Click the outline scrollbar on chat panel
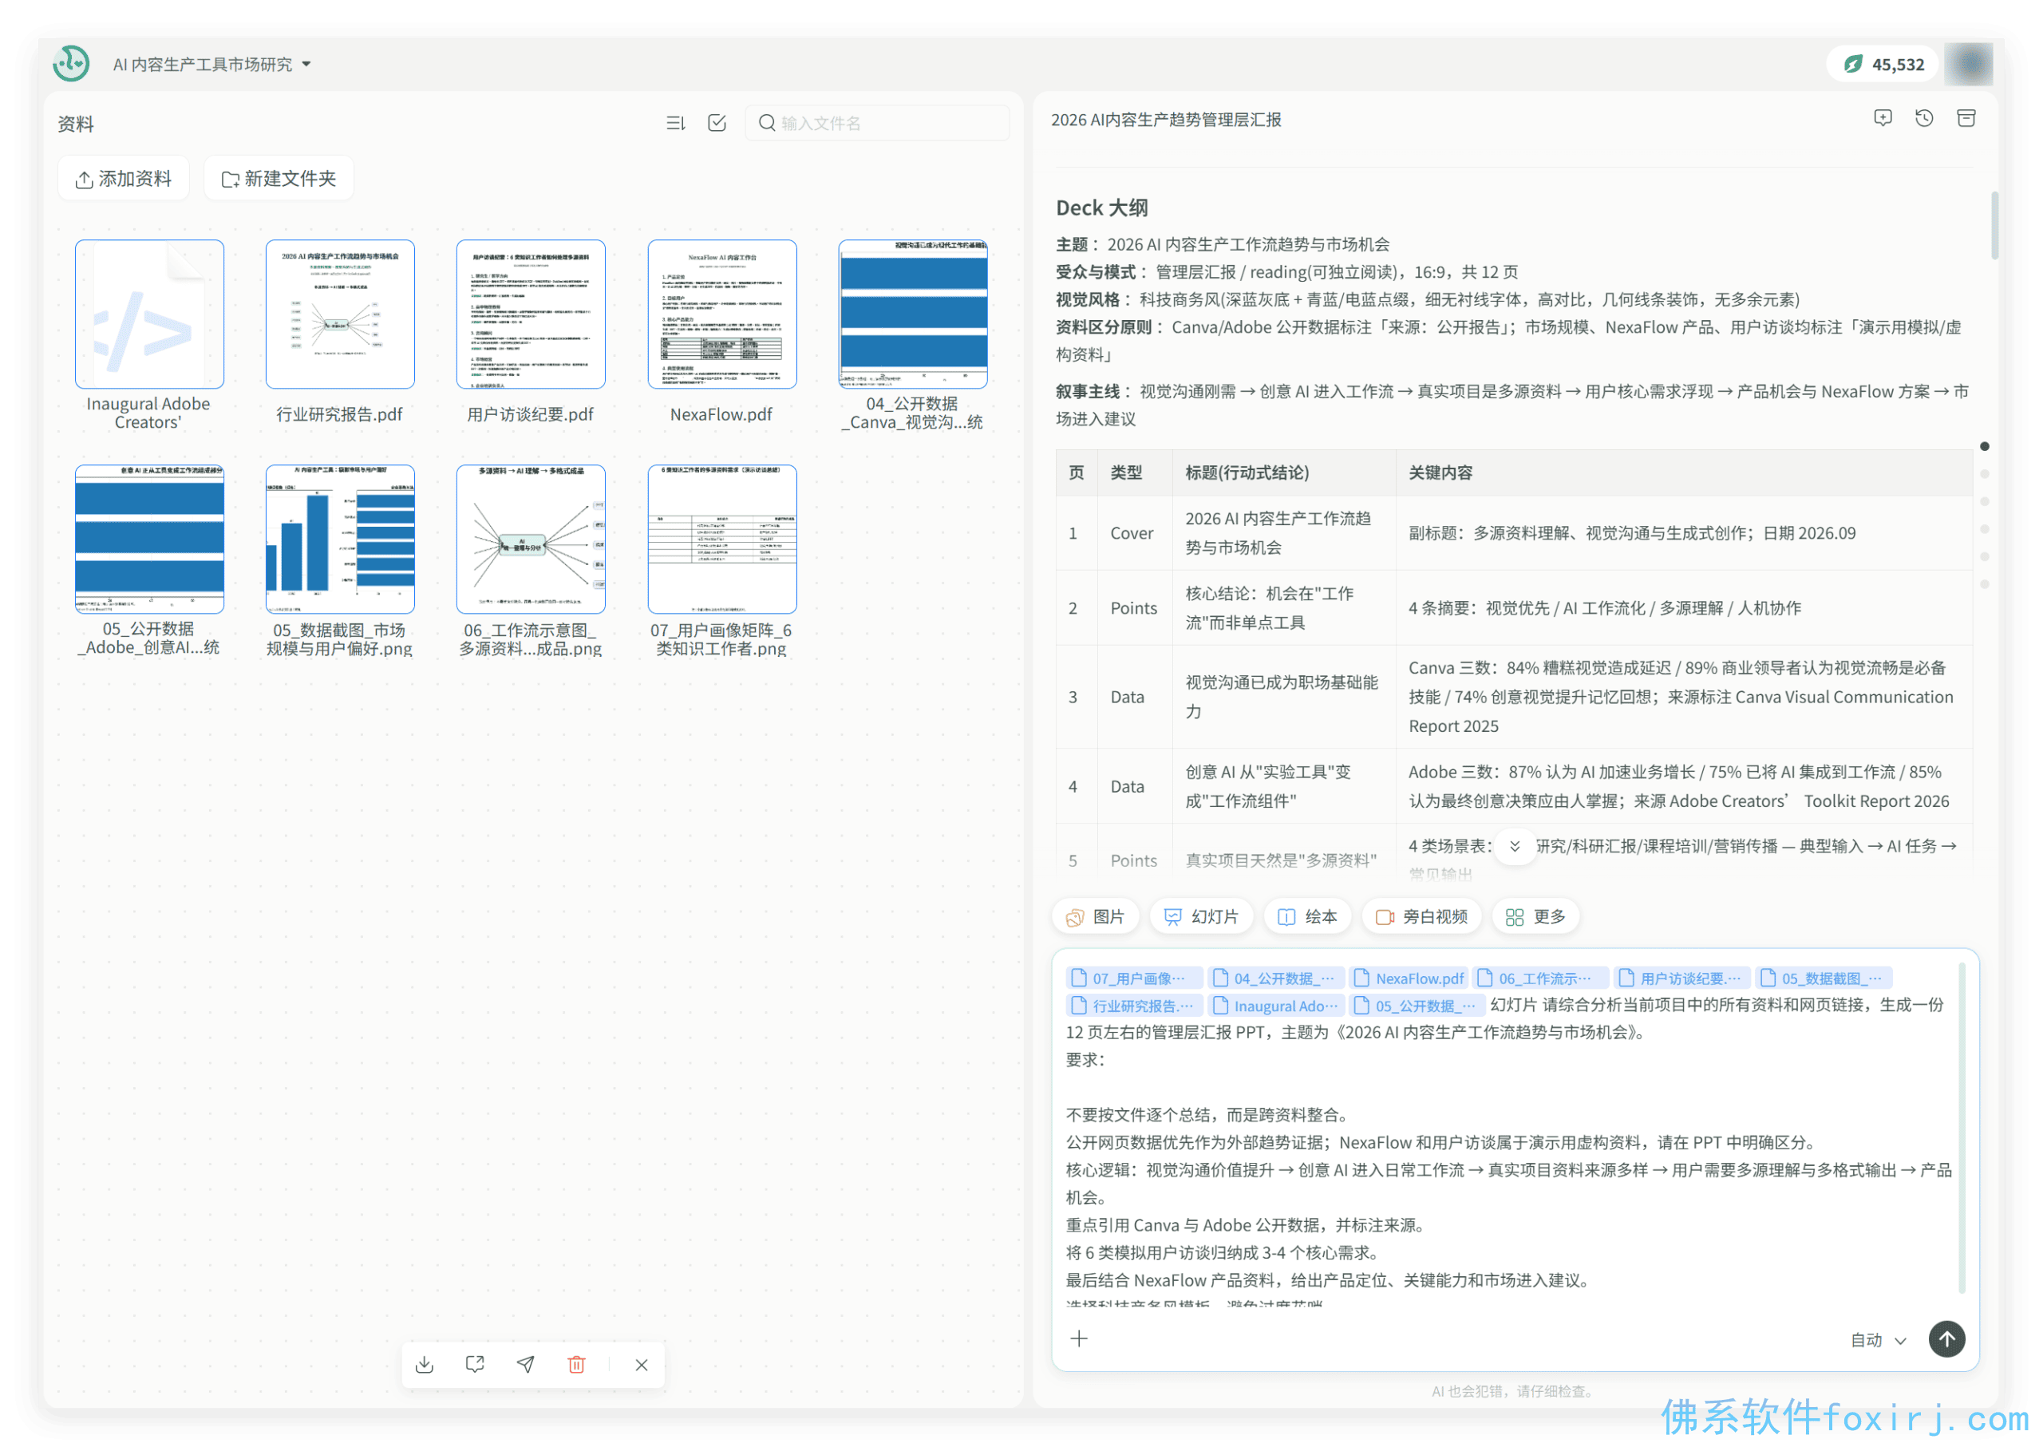 1994,225
